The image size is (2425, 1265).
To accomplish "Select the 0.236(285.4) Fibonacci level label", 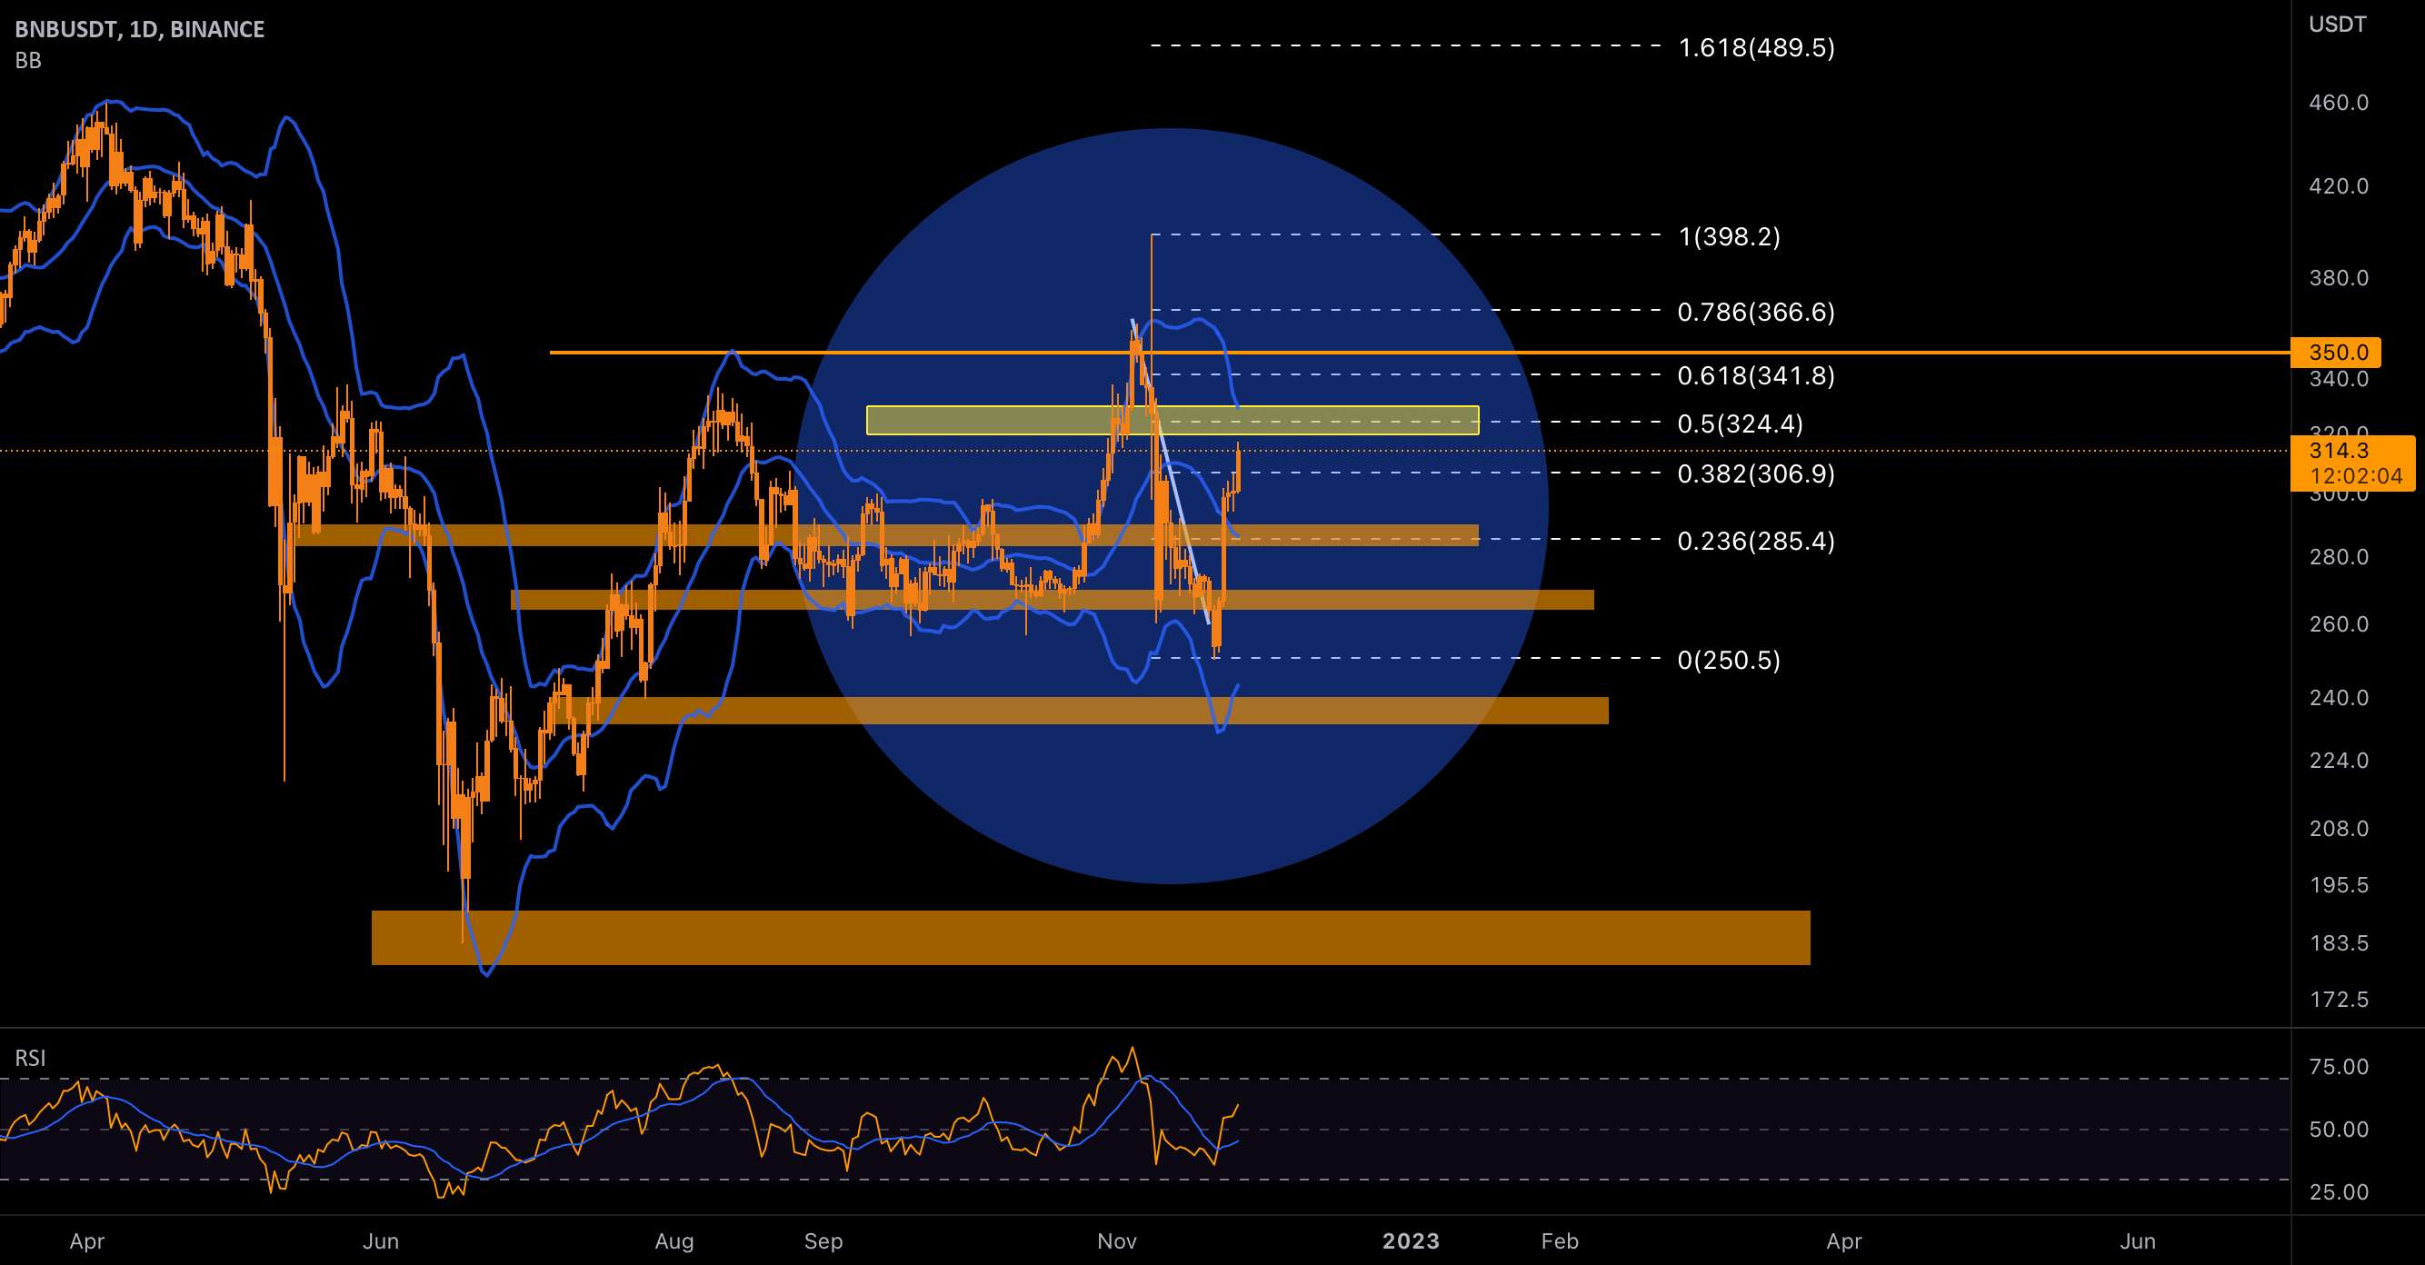I will [1757, 542].
